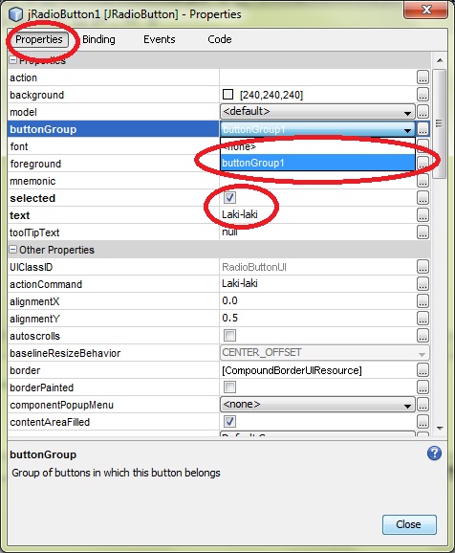
Task: Open the custom editor button for border
Action: (x=422, y=370)
